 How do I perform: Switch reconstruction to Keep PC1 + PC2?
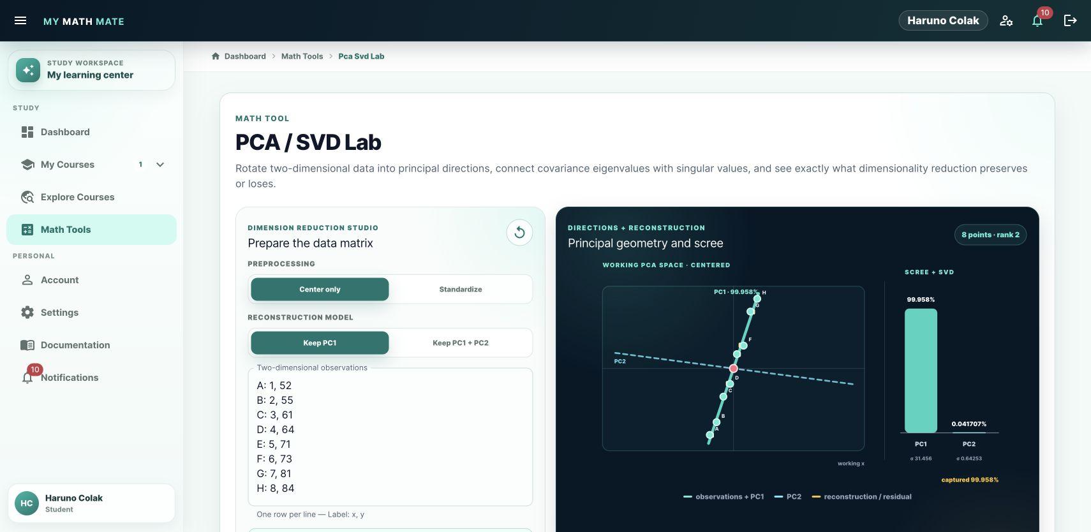tap(461, 343)
